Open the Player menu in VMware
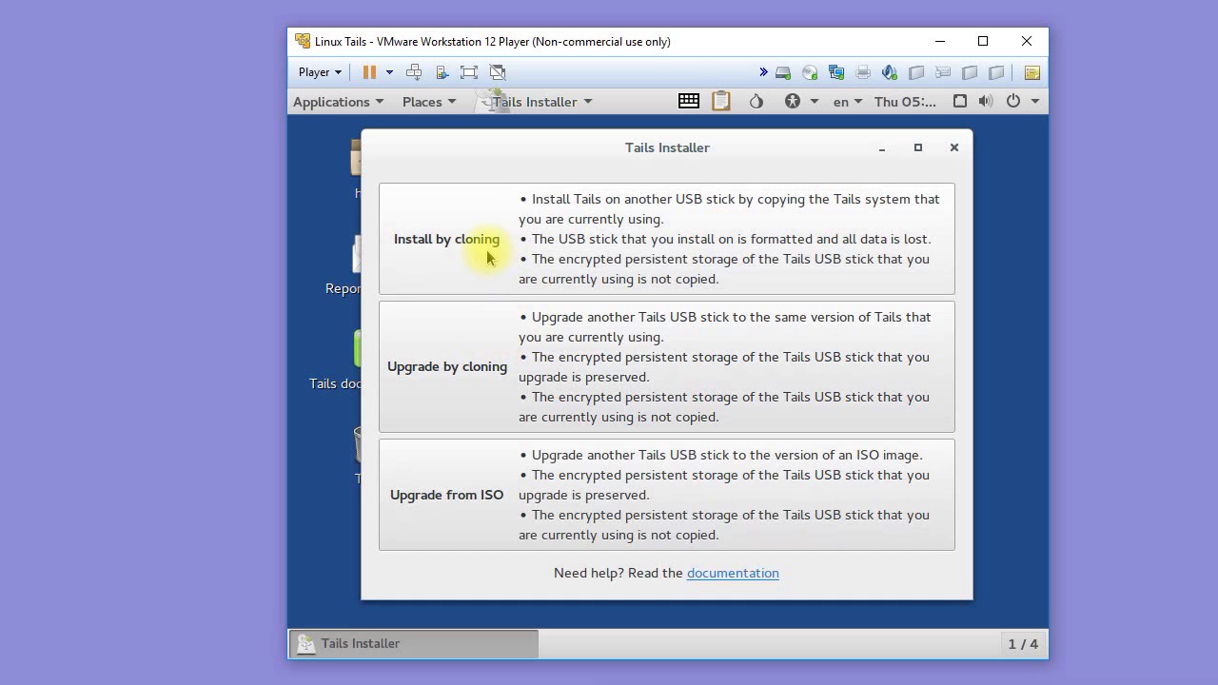Image resolution: width=1218 pixels, height=685 pixels. coord(320,72)
